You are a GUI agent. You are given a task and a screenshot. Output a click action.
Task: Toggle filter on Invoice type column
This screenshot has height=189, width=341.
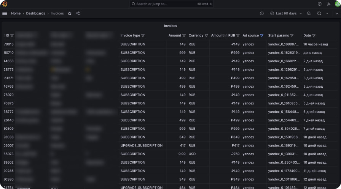pyautogui.click(x=143, y=36)
